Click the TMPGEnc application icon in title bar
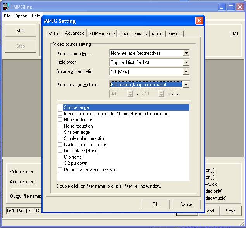This screenshot has height=228, width=246. pos(6,7)
